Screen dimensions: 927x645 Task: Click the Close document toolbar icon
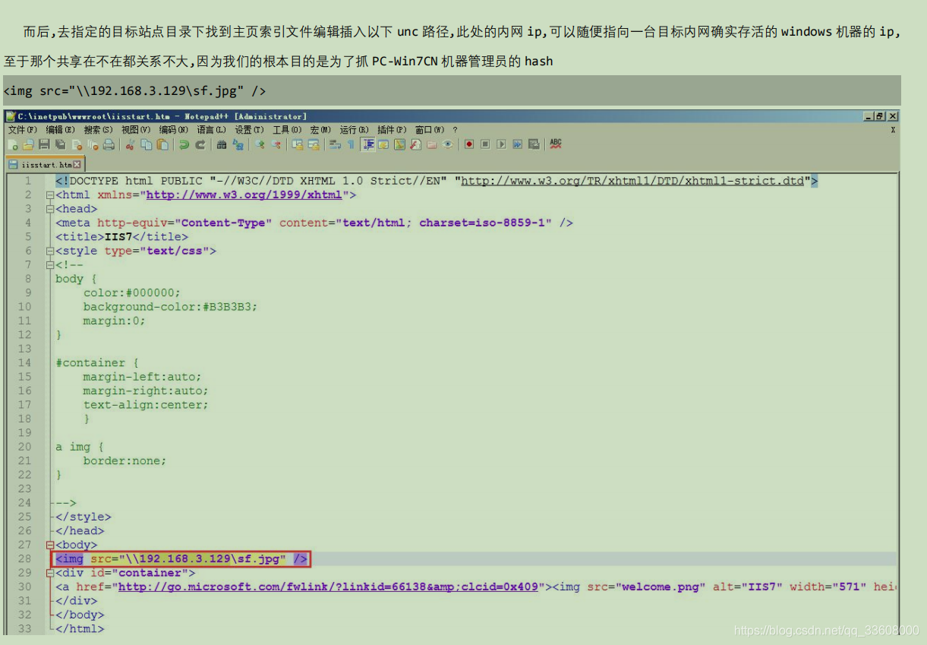point(77,144)
